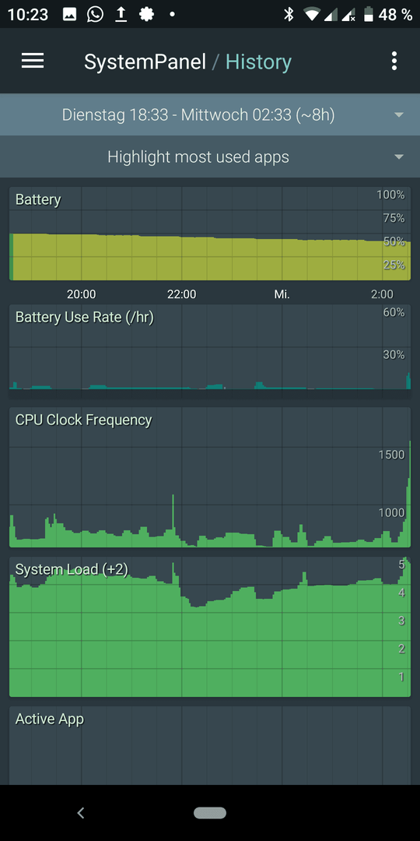Select the SystemPanel title text
Image resolution: width=420 pixels, height=841 pixels.
point(145,62)
